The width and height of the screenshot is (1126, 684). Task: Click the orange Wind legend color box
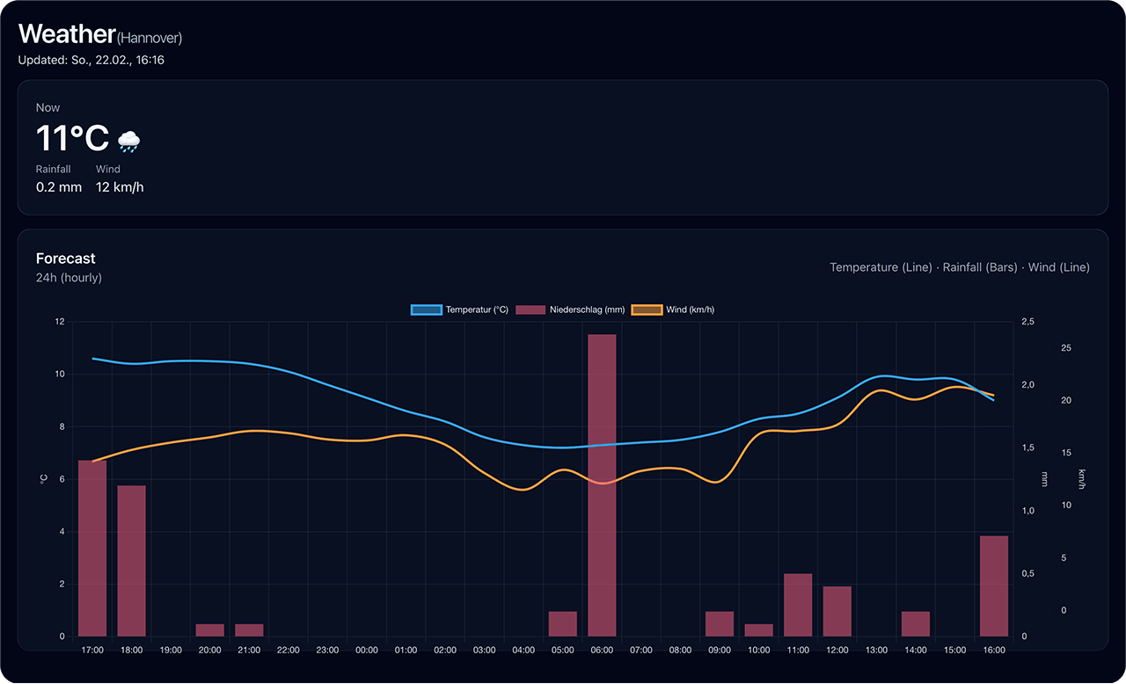647,309
